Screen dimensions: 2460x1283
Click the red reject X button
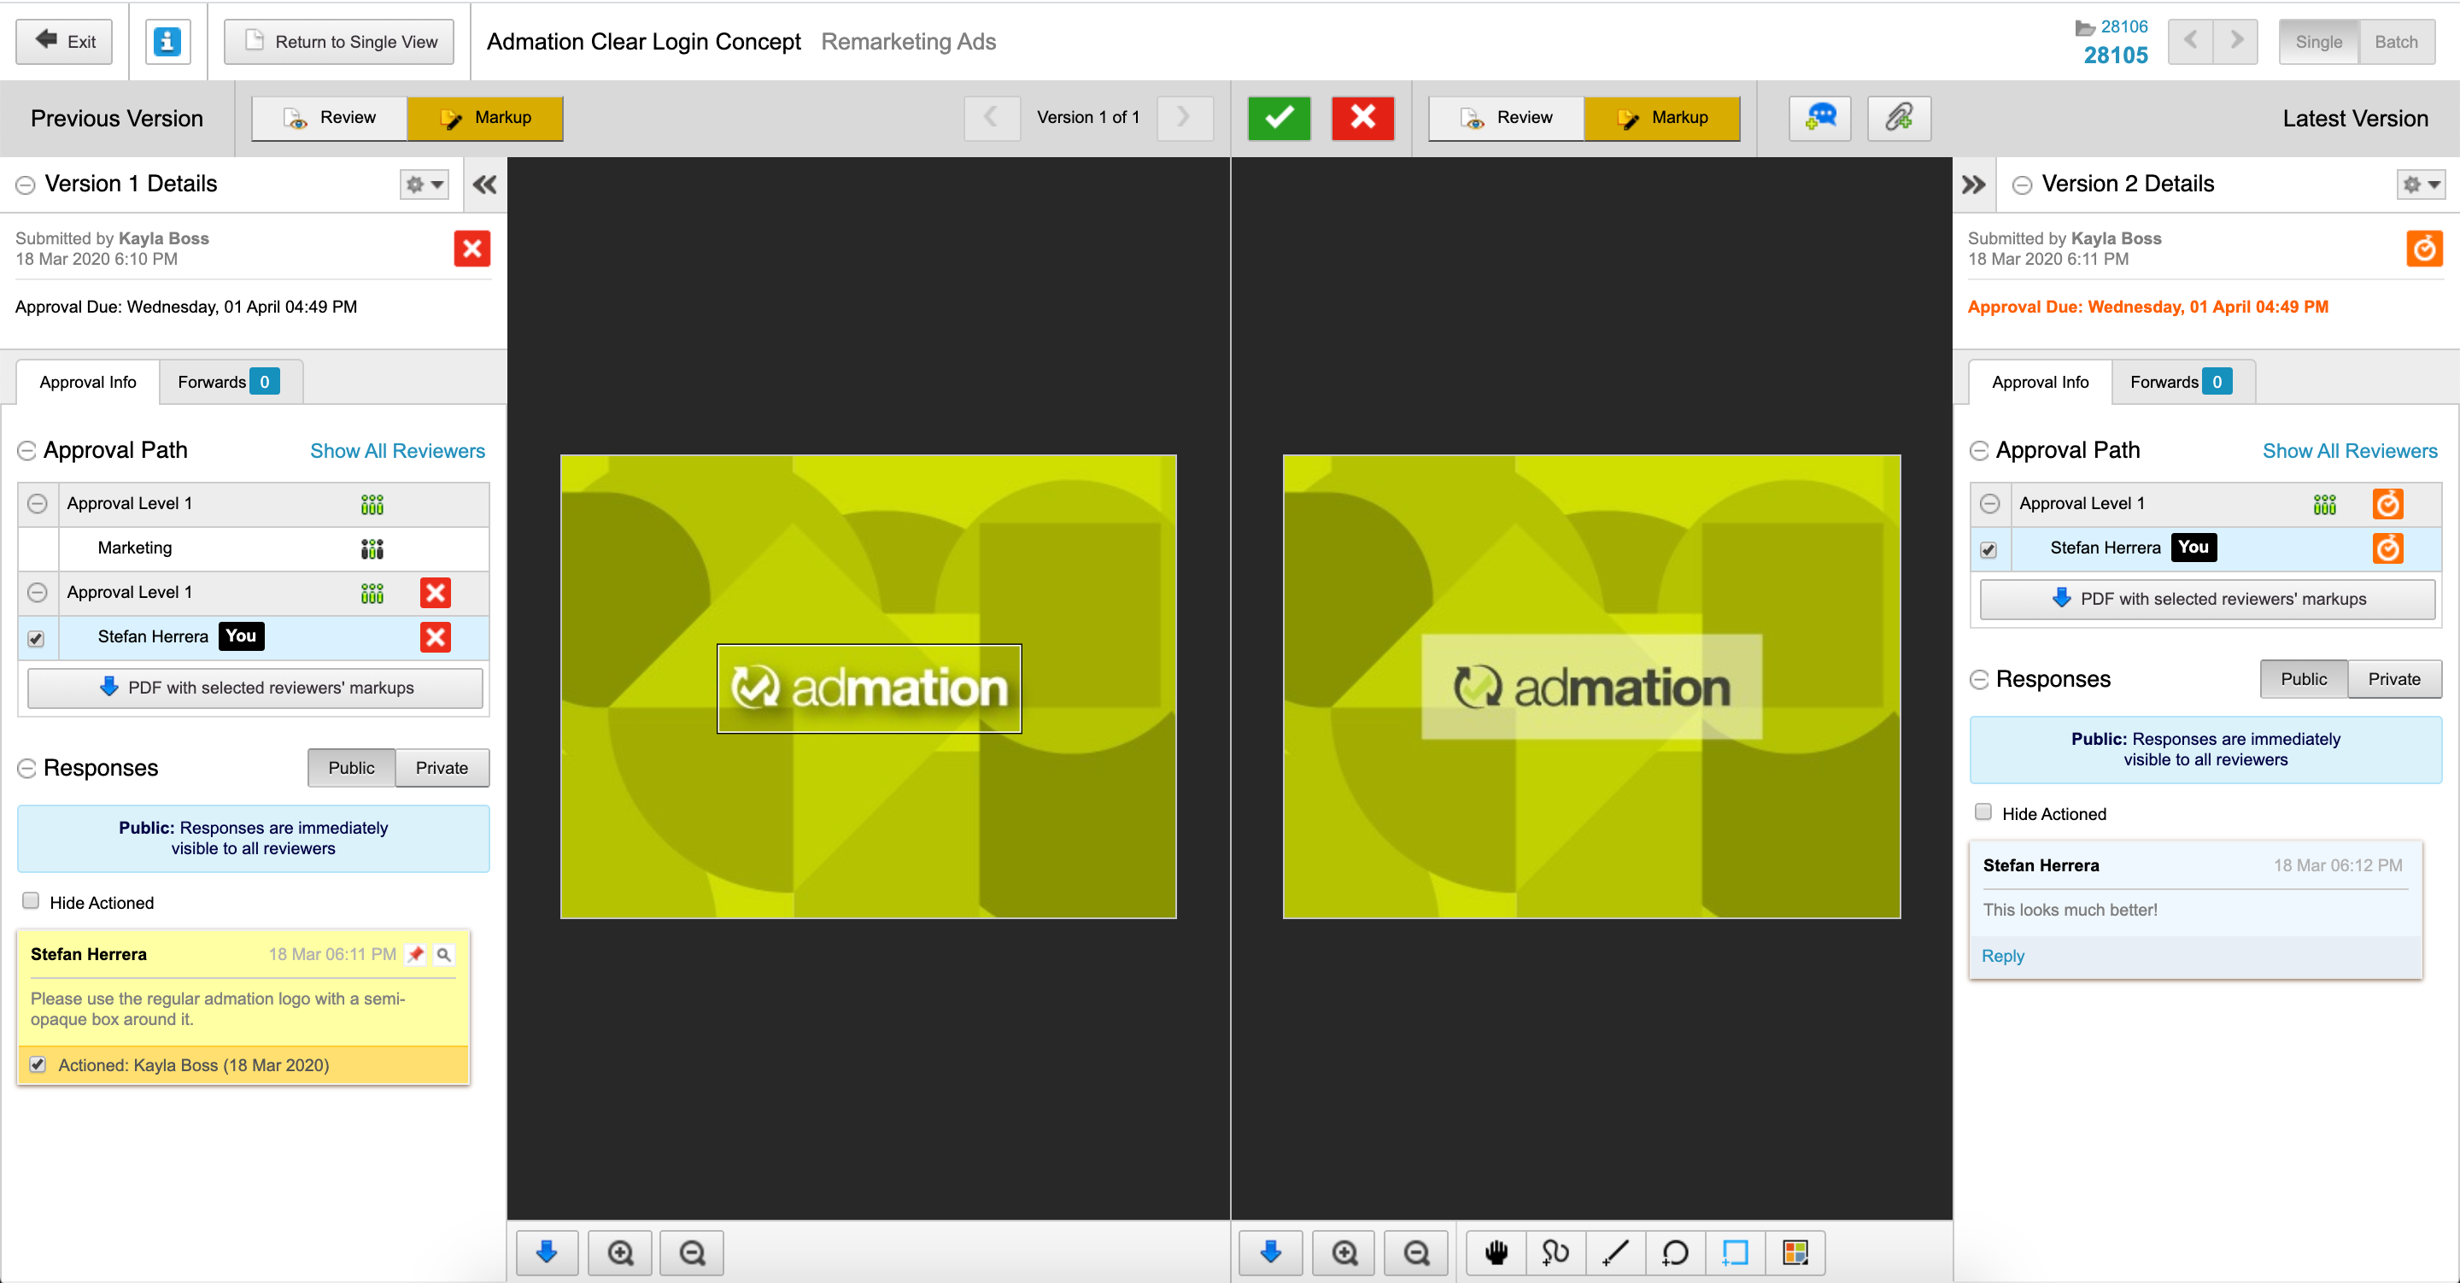[x=1362, y=118]
